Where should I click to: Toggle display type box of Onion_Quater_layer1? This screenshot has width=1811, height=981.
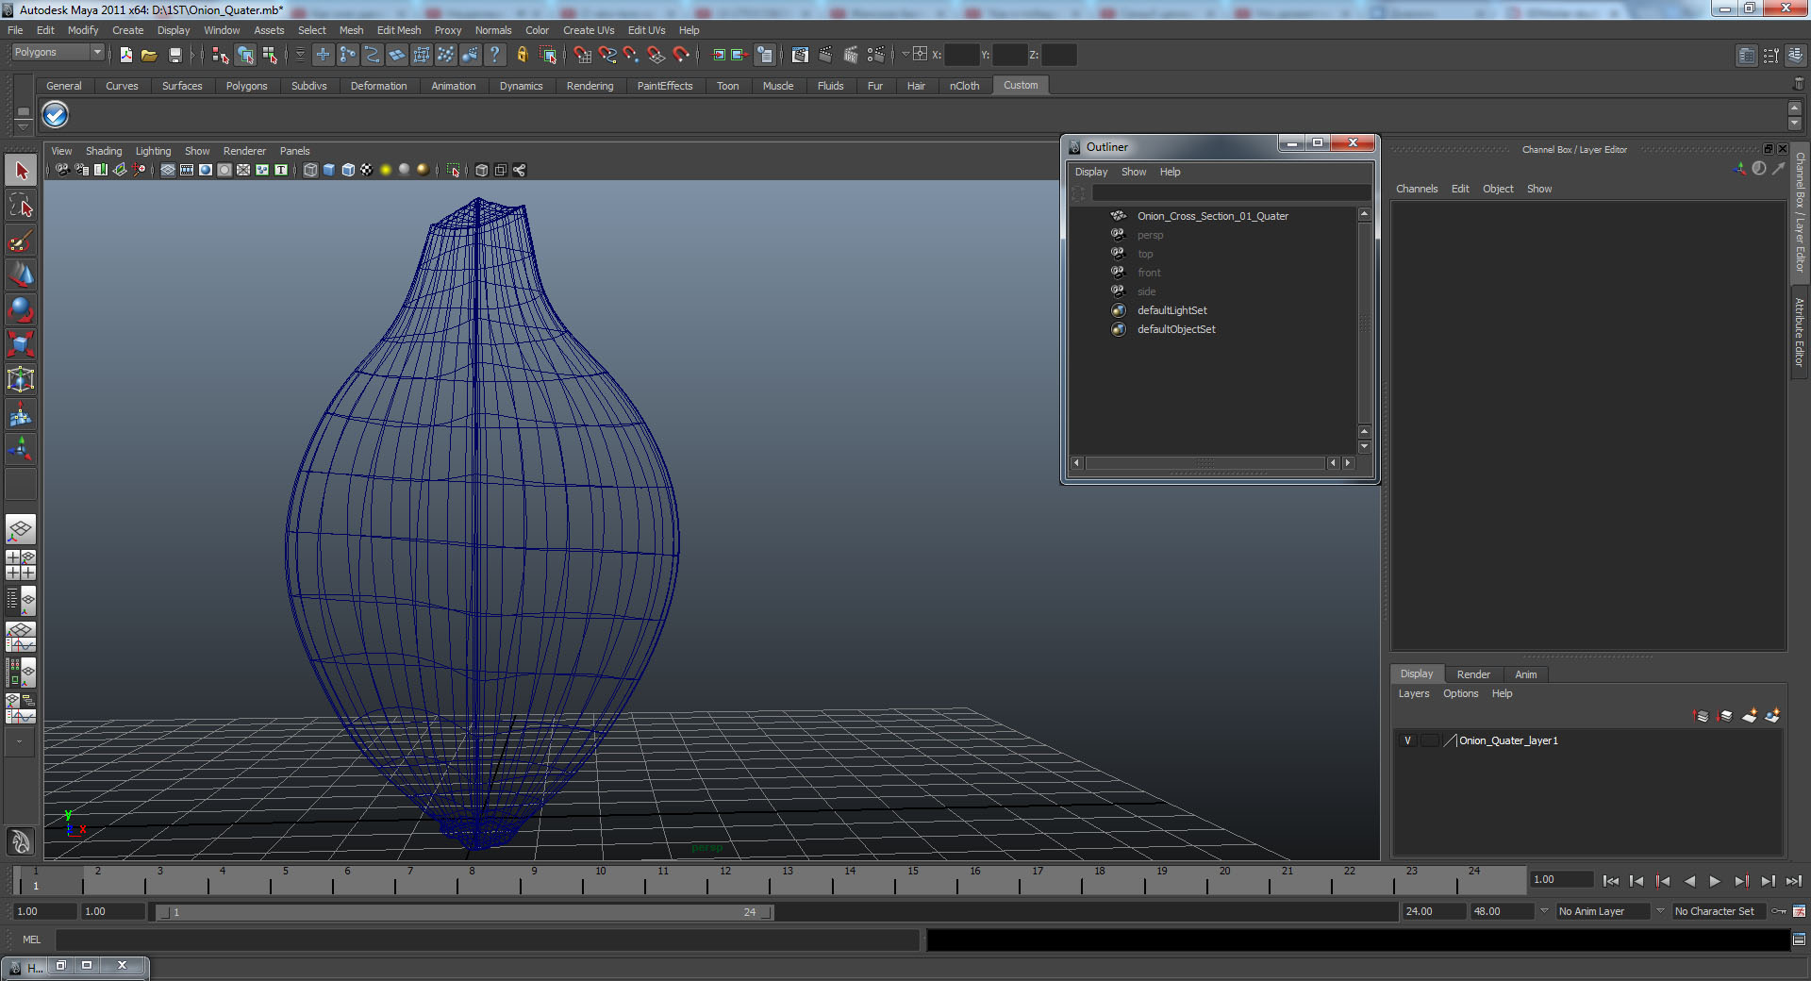coord(1430,740)
